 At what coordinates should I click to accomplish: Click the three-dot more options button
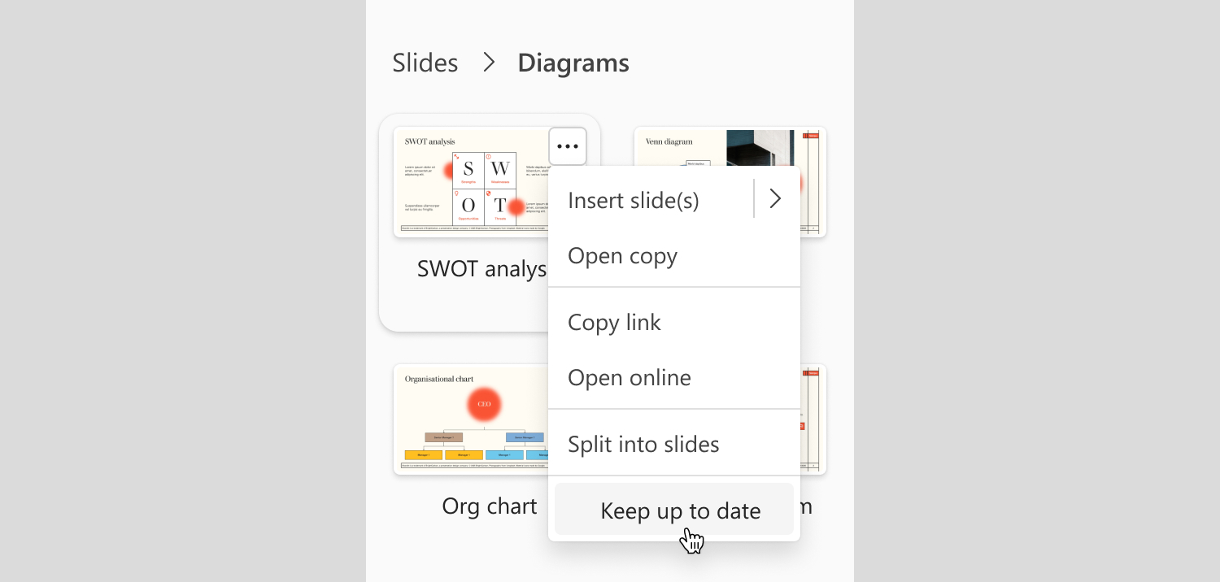pos(568,146)
